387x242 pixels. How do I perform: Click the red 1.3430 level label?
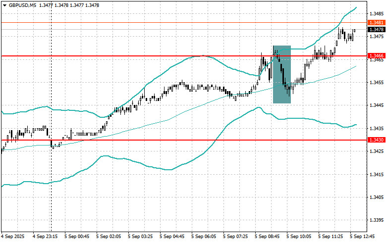[x=377, y=140]
